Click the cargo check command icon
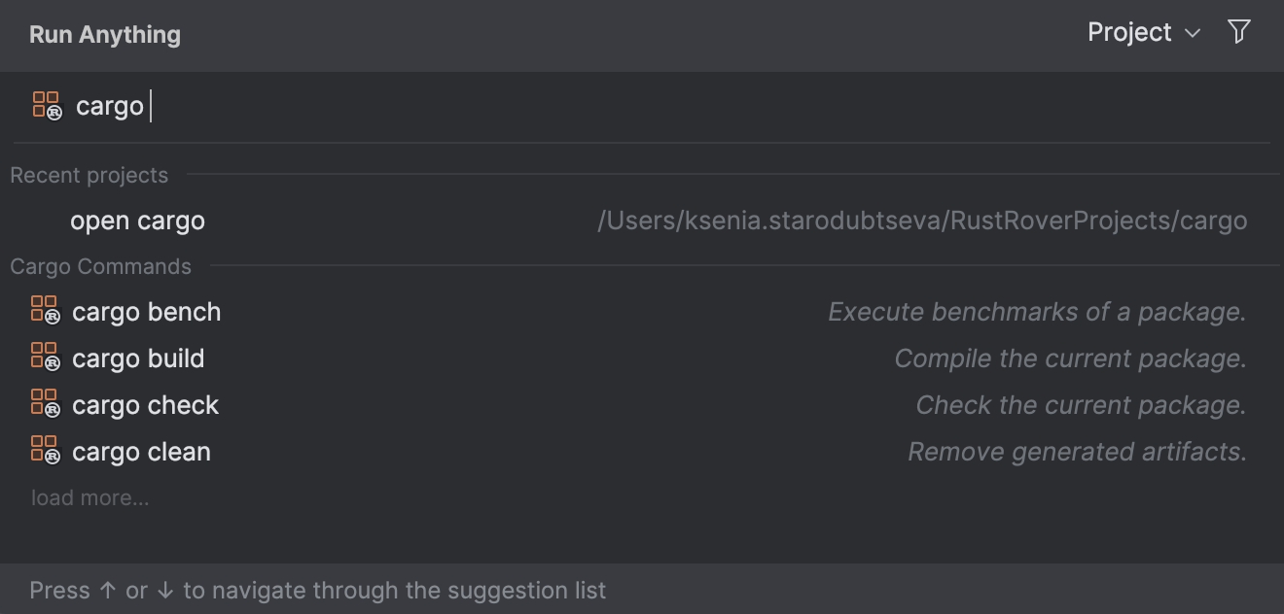 click(x=45, y=404)
